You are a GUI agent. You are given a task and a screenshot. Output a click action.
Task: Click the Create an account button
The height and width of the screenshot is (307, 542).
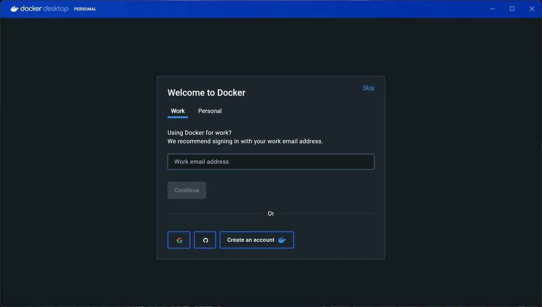click(x=257, y=240)
